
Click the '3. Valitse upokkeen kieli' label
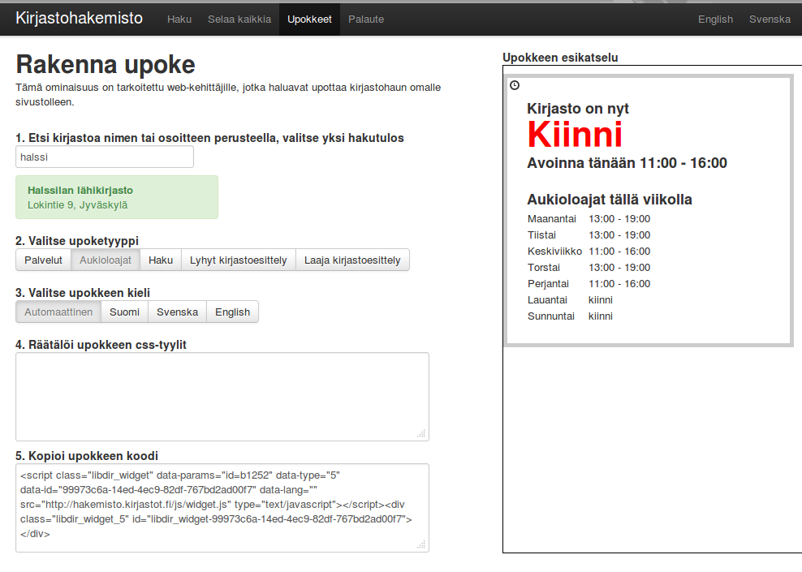[83, 293]
